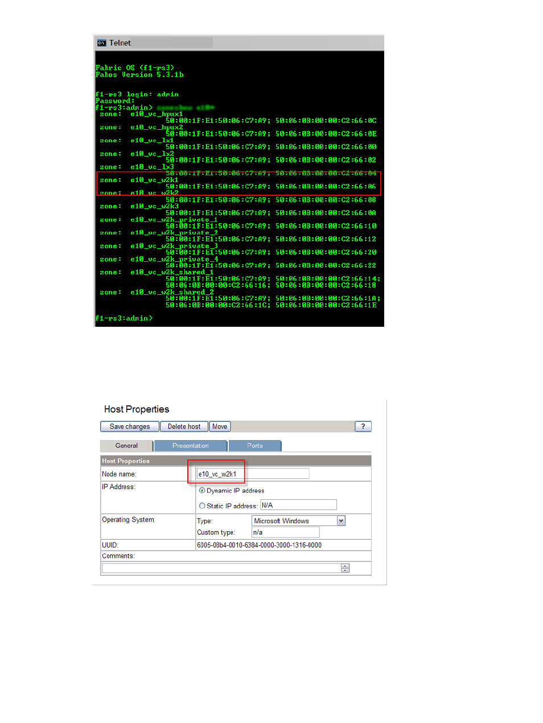The height and width of the screenshot is (723, 543).
Task: Click the Operating System label
Action: click(128, 520)
